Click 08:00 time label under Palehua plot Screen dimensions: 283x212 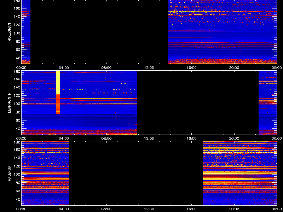click(x=106, y=209)
